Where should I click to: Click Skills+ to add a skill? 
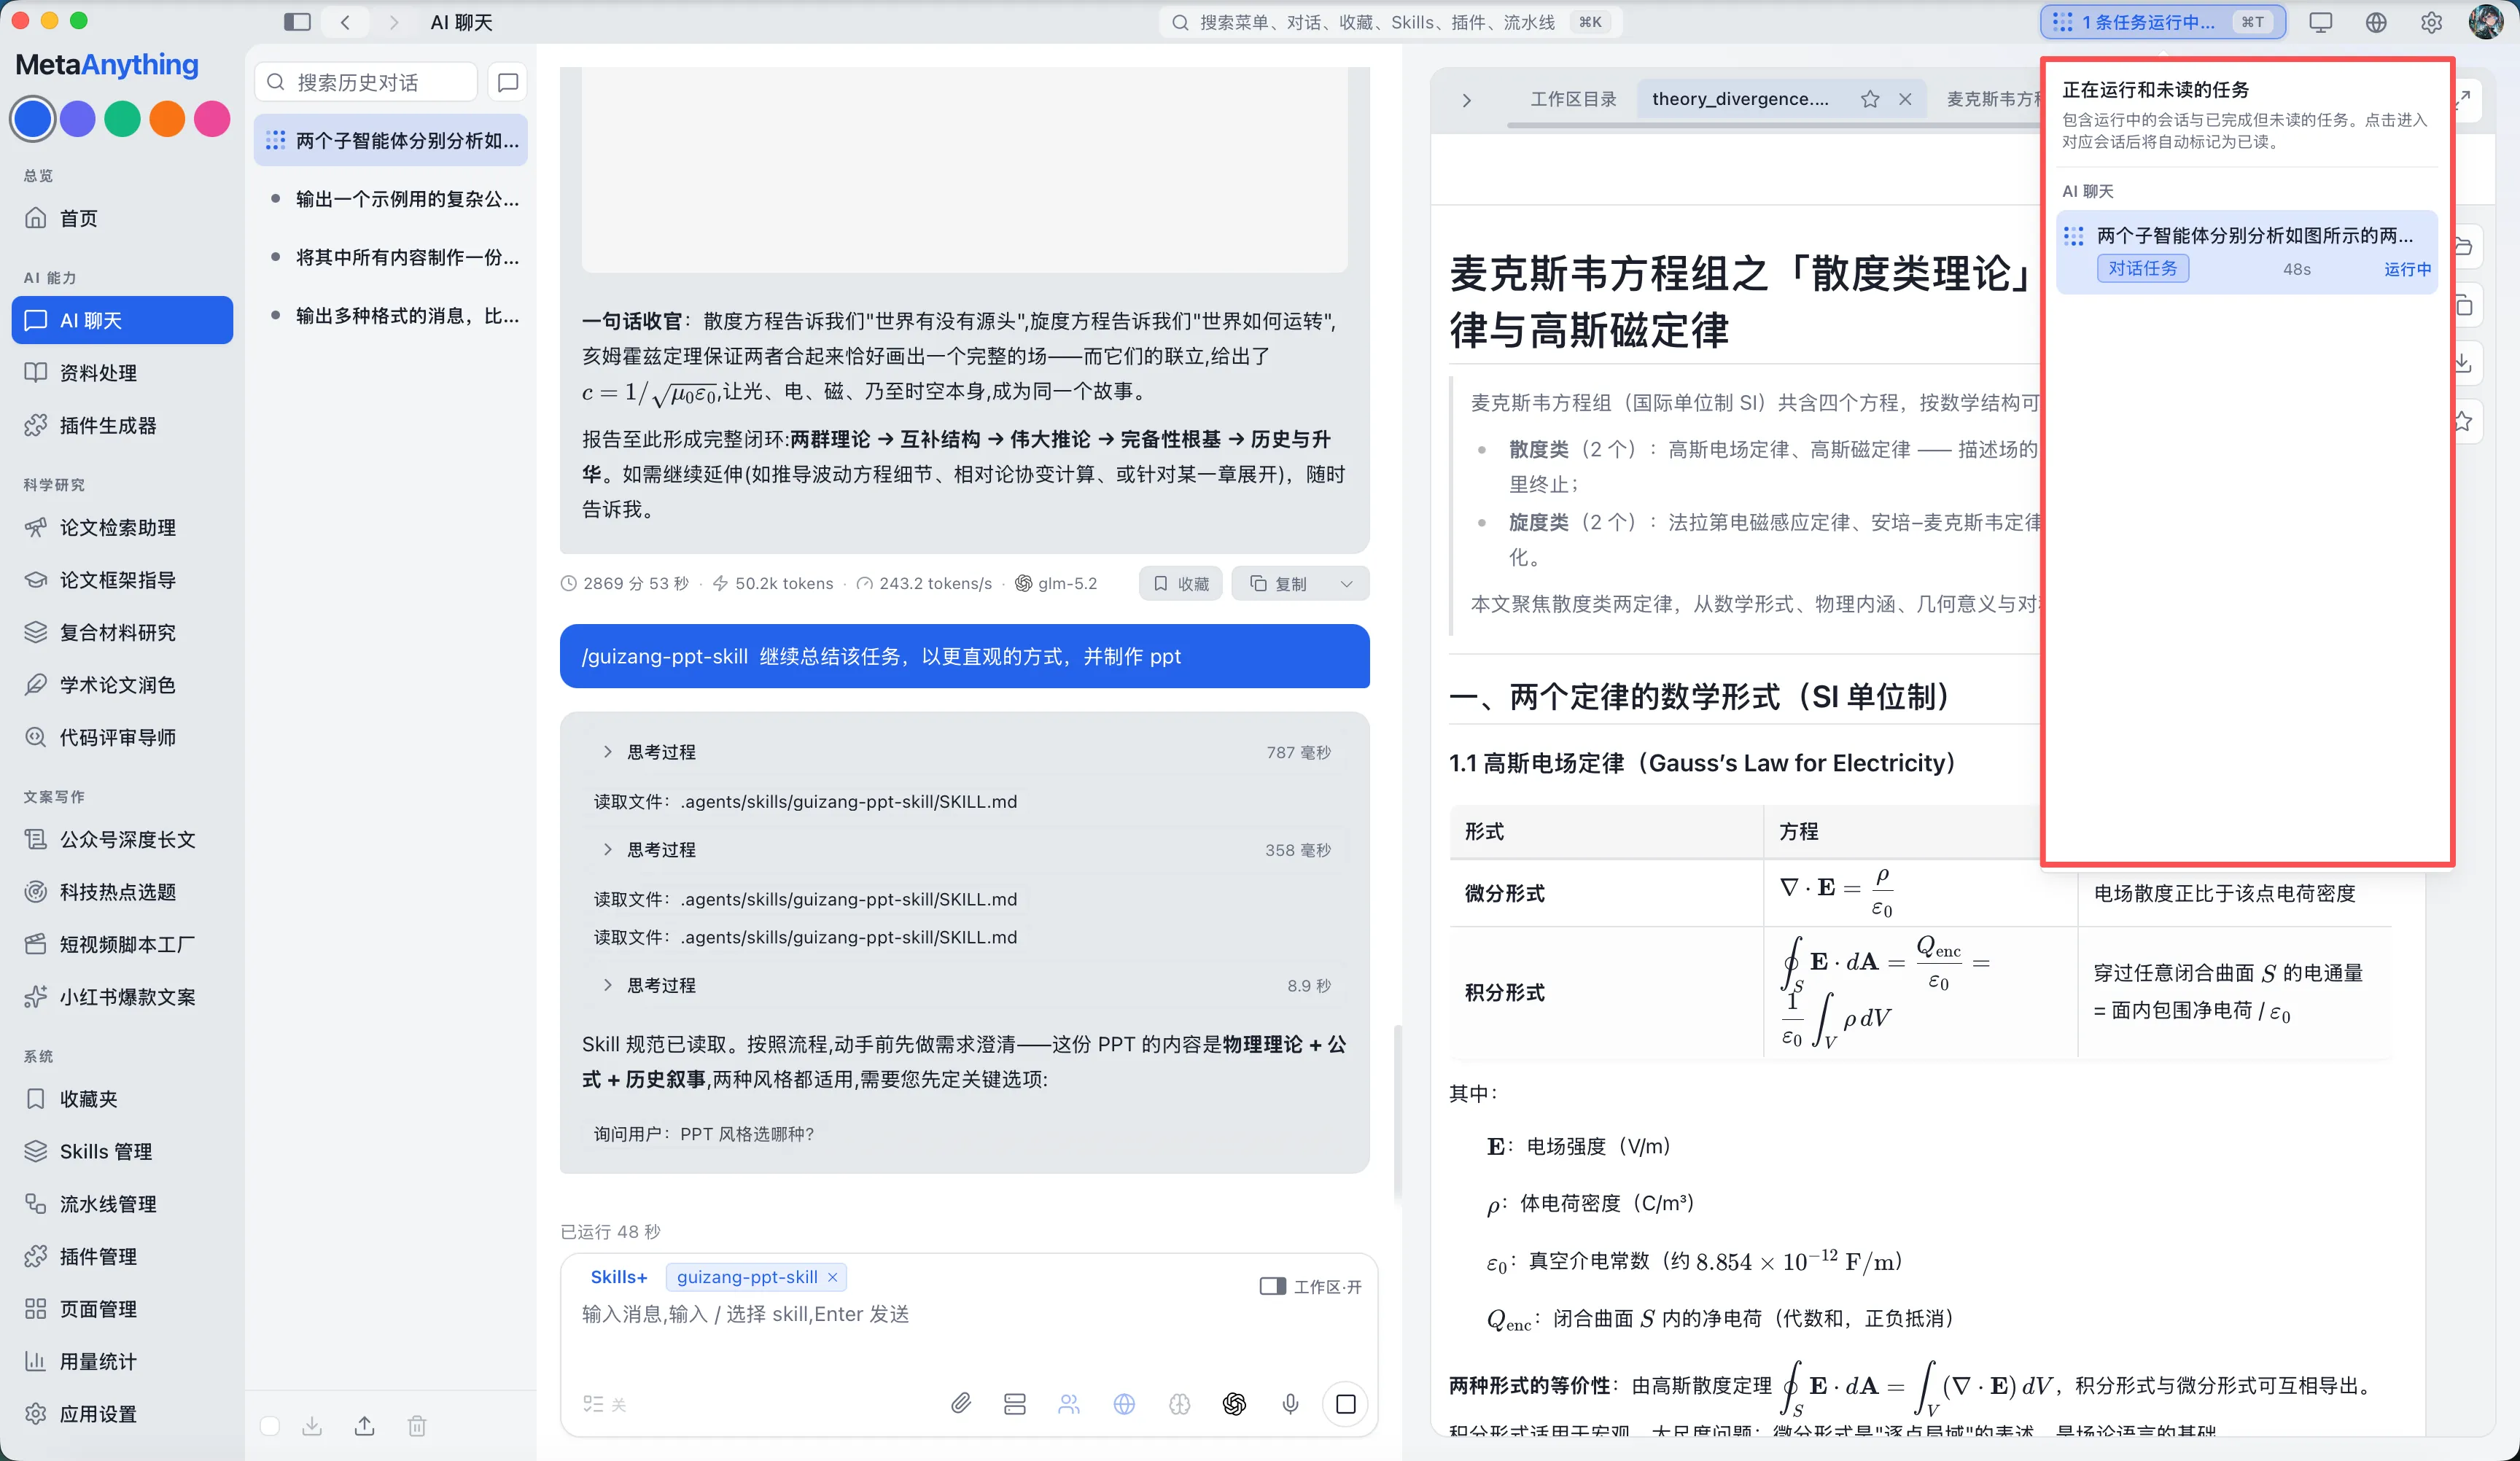coord(619,1277)
